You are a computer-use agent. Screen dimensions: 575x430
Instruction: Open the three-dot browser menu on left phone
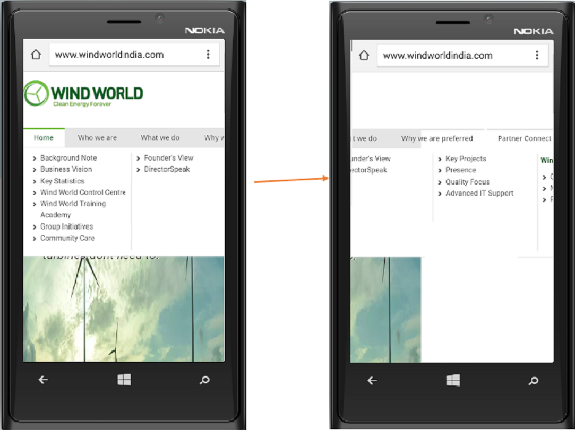click(208, 54)
